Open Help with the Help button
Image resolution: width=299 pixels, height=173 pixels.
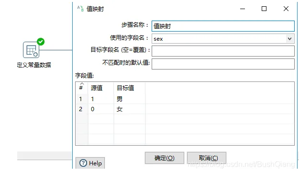pos(90,163)
